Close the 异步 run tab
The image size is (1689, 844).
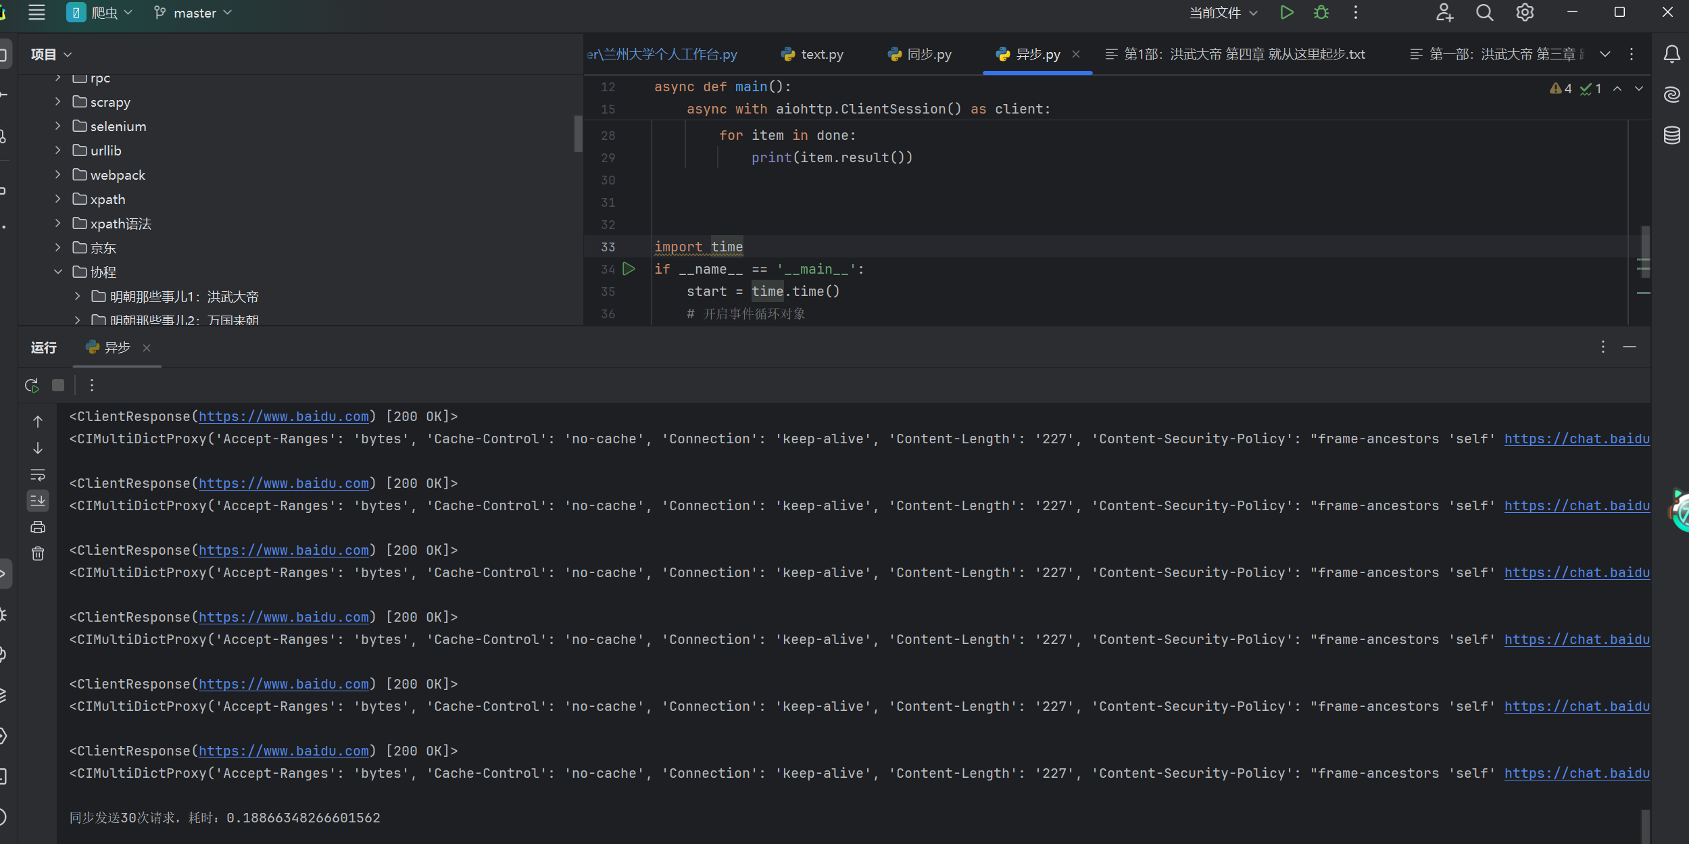[147, 347]
